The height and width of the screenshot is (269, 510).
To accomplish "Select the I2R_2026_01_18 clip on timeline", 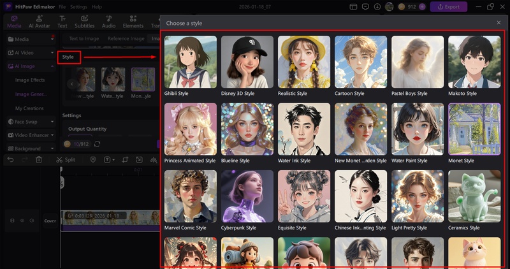I will 110,220.
